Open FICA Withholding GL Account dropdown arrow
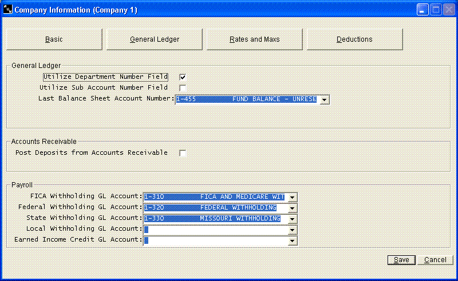458x281 pixels. tap(292, 197)
